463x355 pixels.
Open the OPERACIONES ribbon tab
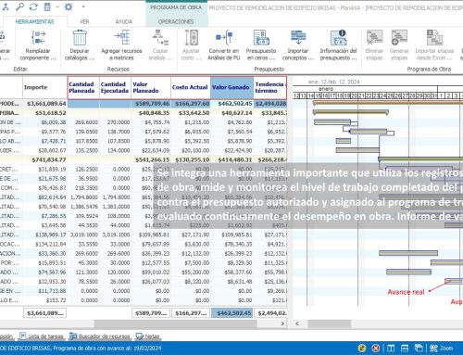(x=176, y=21)
